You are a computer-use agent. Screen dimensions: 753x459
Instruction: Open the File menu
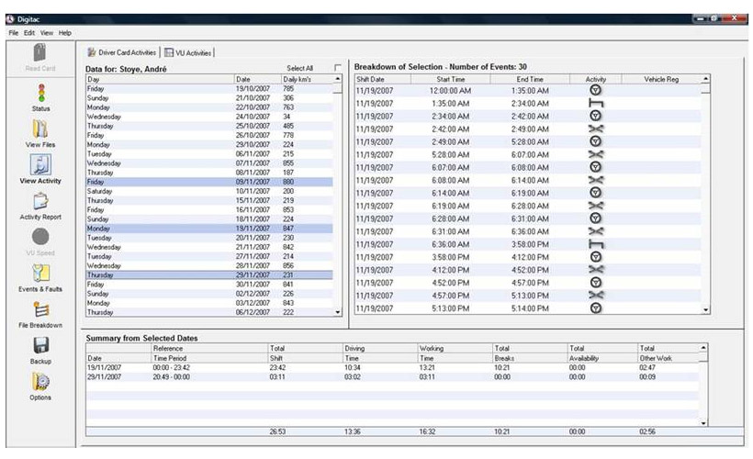[14, 33]
